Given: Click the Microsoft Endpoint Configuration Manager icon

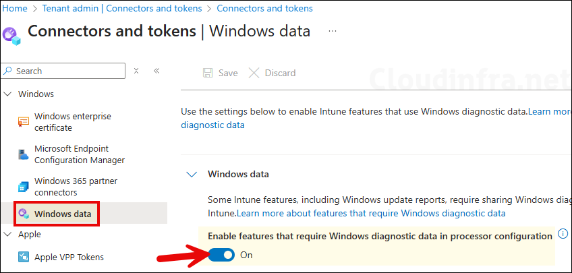Looking at the screenshot, I should click(x=24, y=154).
